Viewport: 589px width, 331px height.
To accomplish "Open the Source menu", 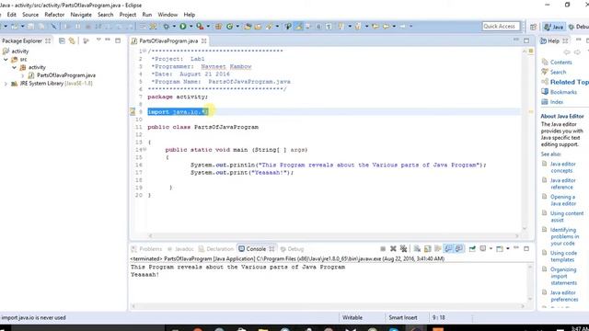I will tap(30, 15).
